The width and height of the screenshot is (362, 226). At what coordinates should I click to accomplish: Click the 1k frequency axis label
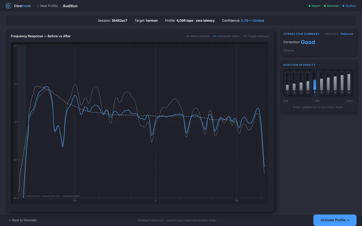[x=155, y=201]
